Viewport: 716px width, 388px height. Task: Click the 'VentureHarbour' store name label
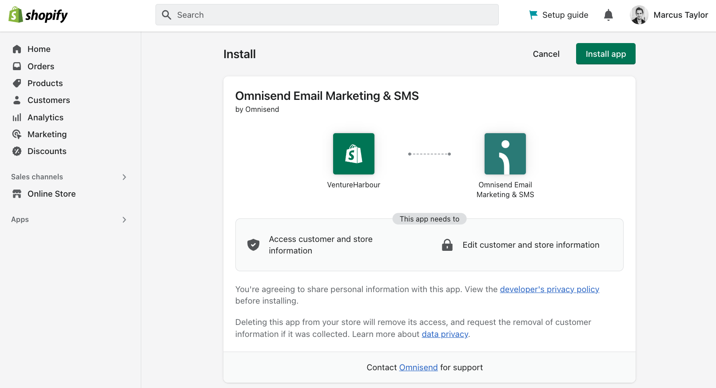[354, 185]
